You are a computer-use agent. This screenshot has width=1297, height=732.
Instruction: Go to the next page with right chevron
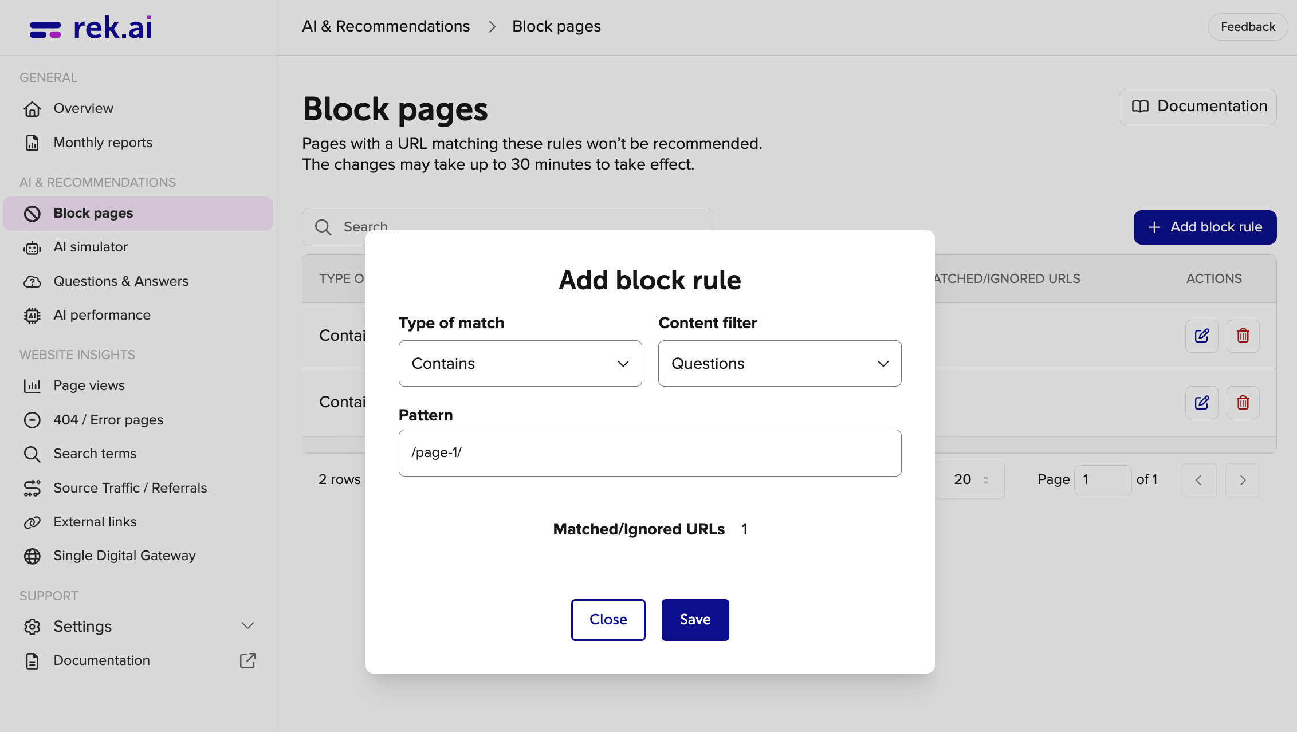[1242, 480]
